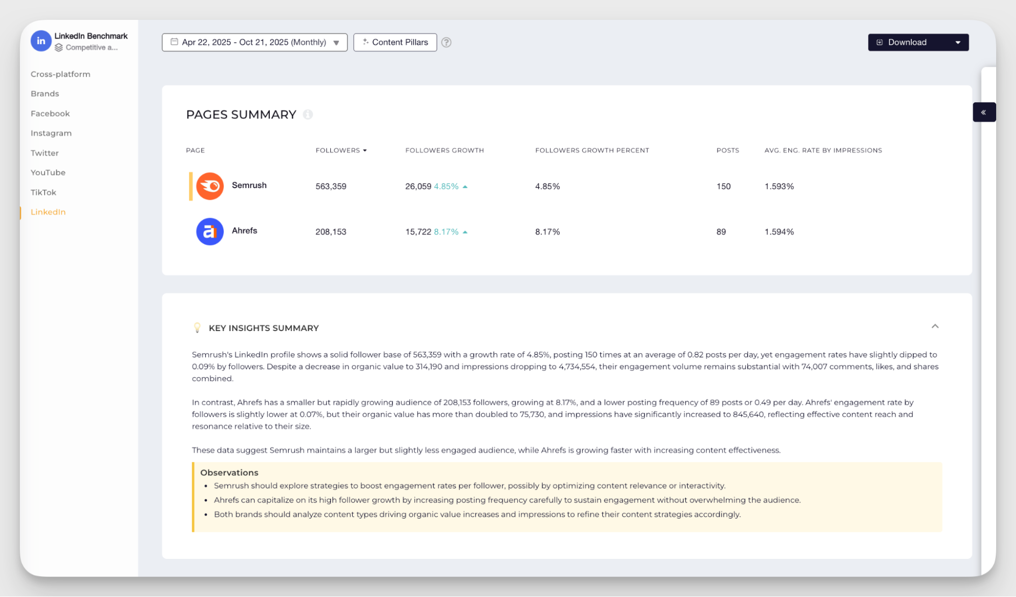Click the sparkle icon on Content Pillars
This screenshot has height=597, width=1016.
(365, 42)
